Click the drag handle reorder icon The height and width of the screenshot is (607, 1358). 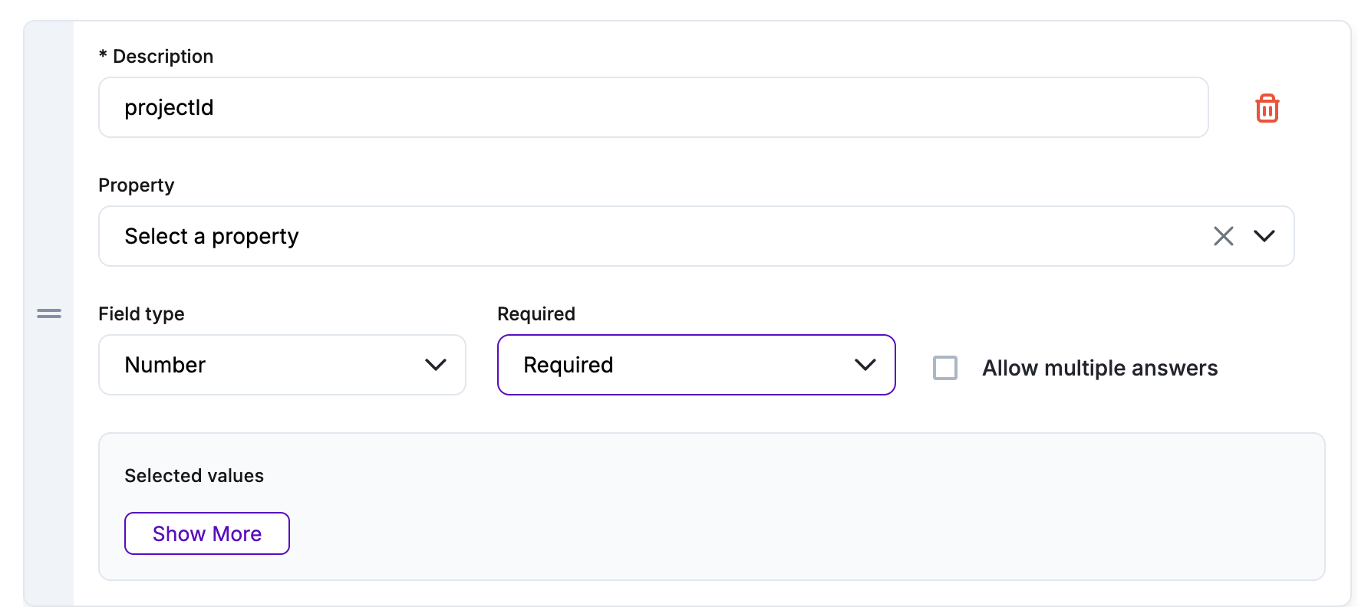click(x=49, y=313)
